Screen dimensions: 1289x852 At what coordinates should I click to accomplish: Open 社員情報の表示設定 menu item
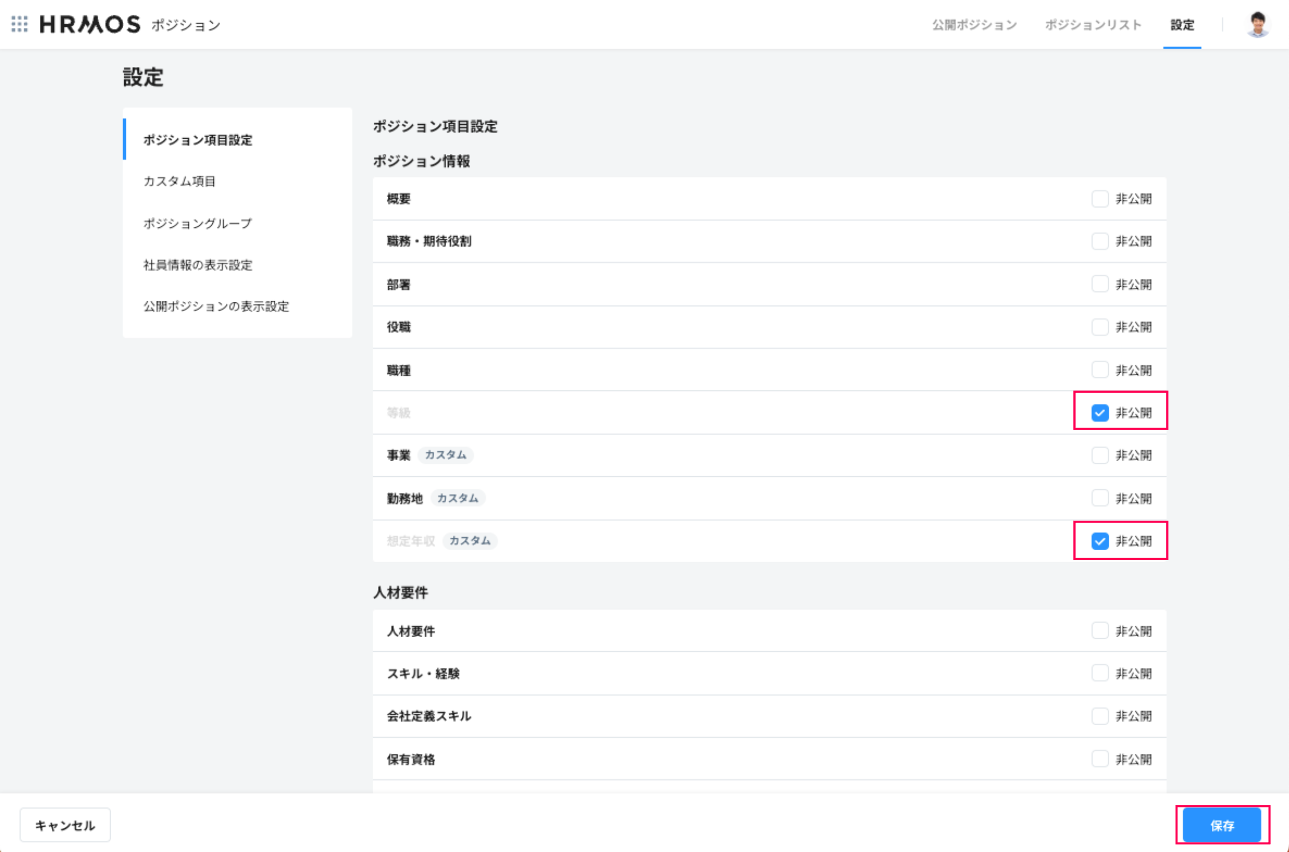[198, 265]
